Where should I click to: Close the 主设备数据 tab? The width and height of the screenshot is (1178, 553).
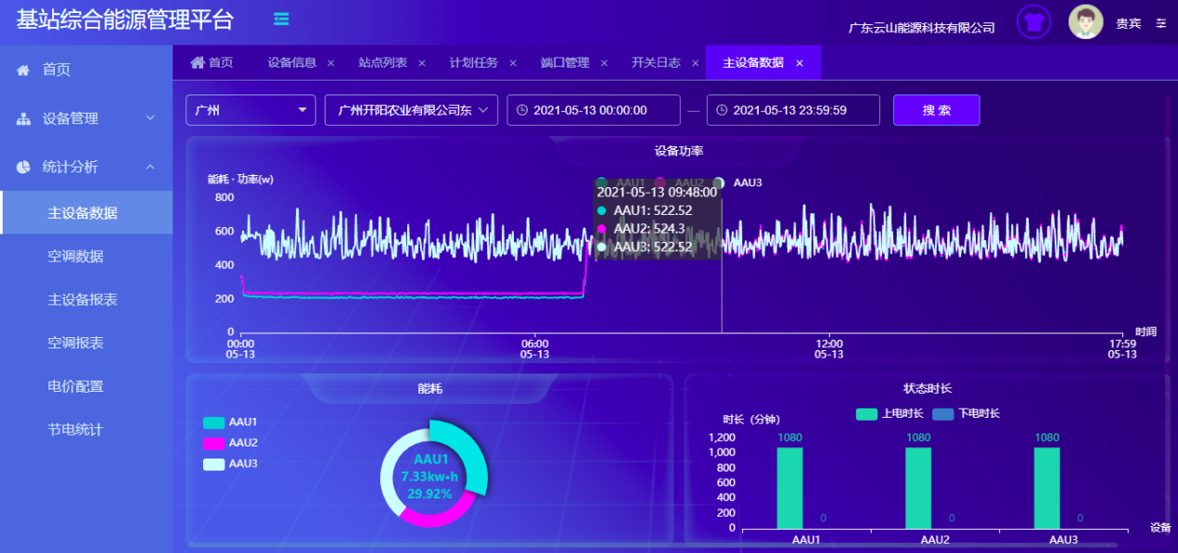click(800, 63)
